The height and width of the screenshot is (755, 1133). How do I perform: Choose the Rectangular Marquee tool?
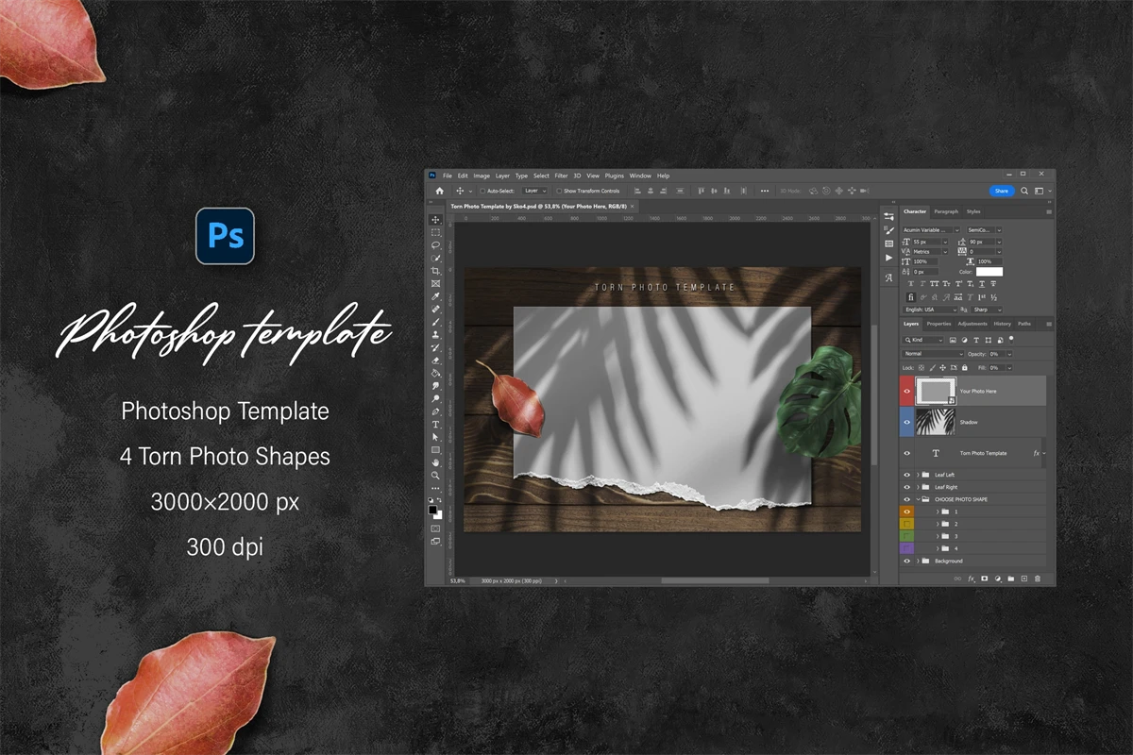pos(435,232)
